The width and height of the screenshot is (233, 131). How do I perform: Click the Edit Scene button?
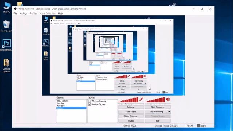(131, 112)
